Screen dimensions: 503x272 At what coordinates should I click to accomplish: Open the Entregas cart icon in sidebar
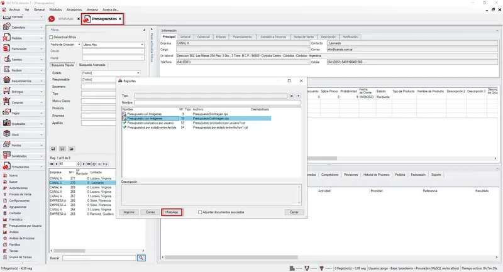(6, 91)
